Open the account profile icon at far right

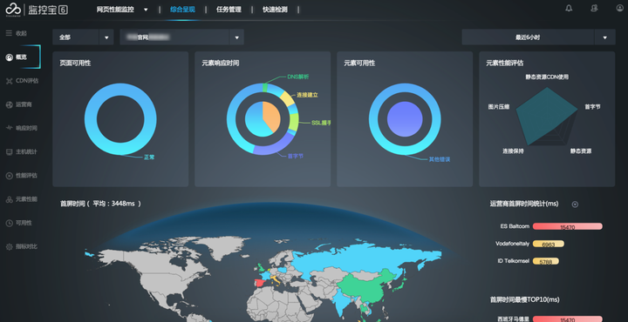tap(619, 8)
